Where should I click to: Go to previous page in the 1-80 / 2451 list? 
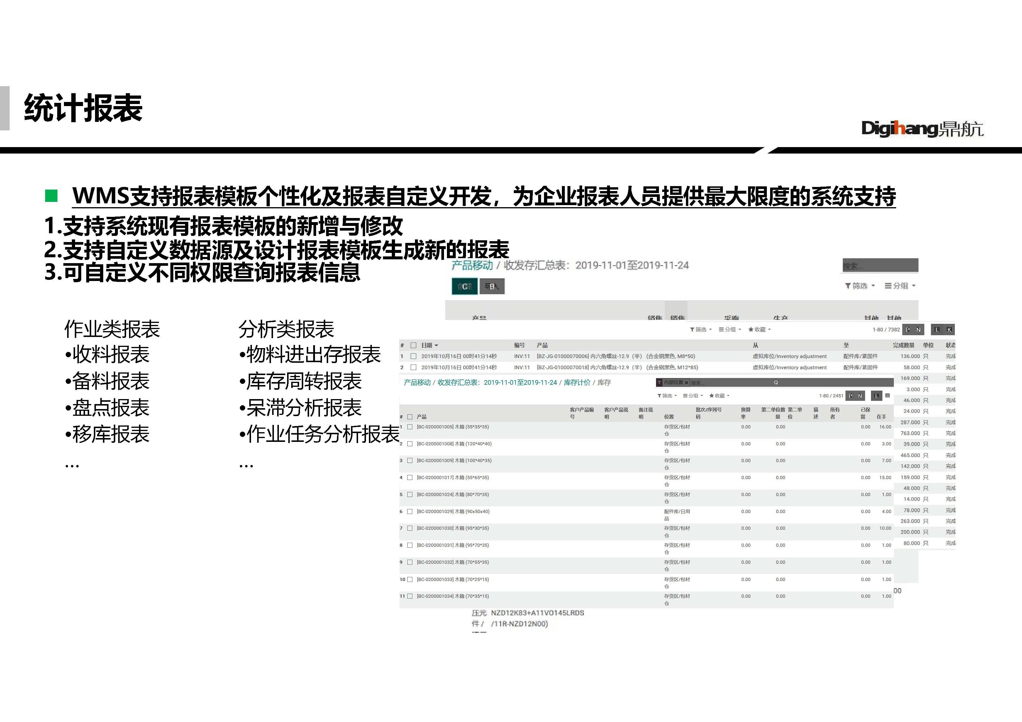(850, 396)
